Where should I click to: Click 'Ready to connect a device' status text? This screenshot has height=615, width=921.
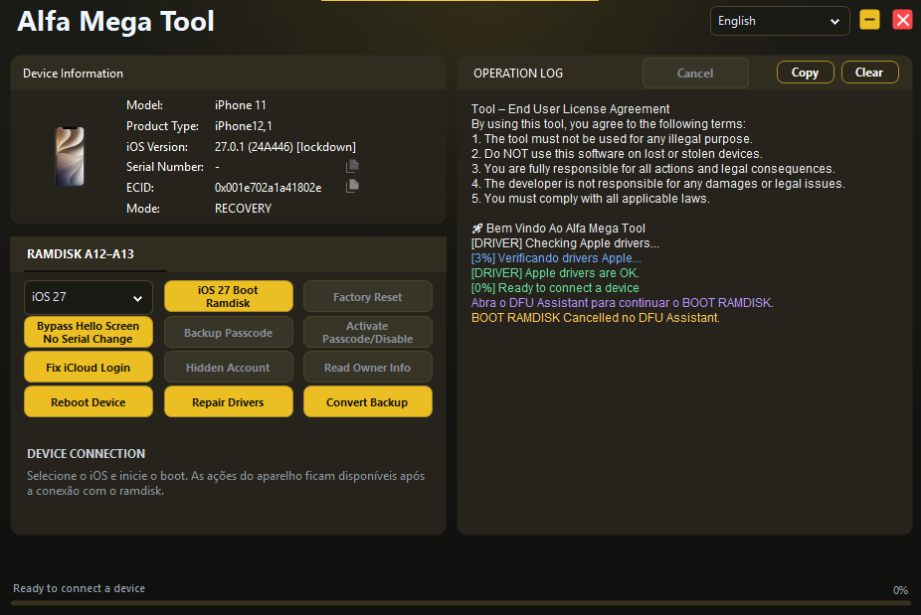pyautogui.click(x=79, y=588)
